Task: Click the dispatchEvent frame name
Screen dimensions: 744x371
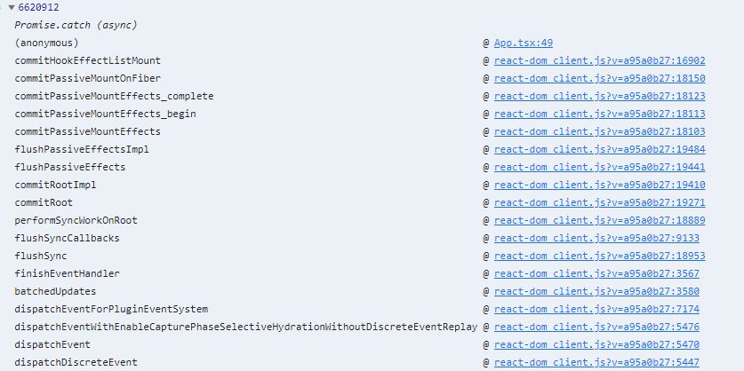Action: click(x=52, y=345)
